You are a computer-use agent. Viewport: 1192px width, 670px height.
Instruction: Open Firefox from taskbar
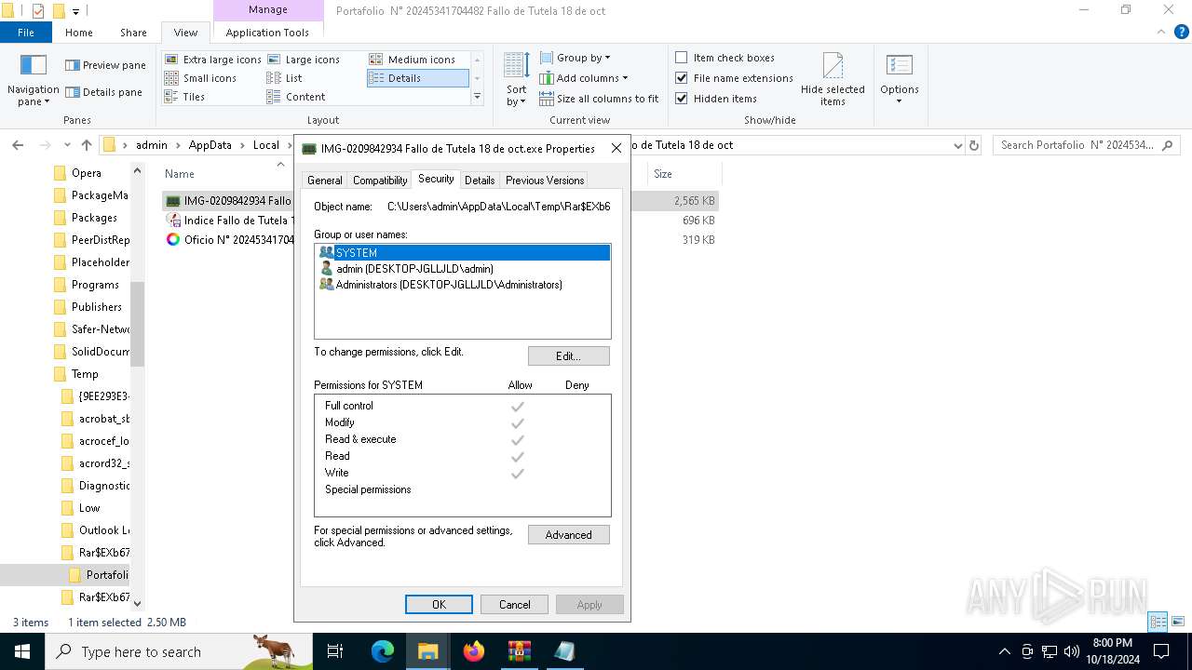[x=474, y=652]
